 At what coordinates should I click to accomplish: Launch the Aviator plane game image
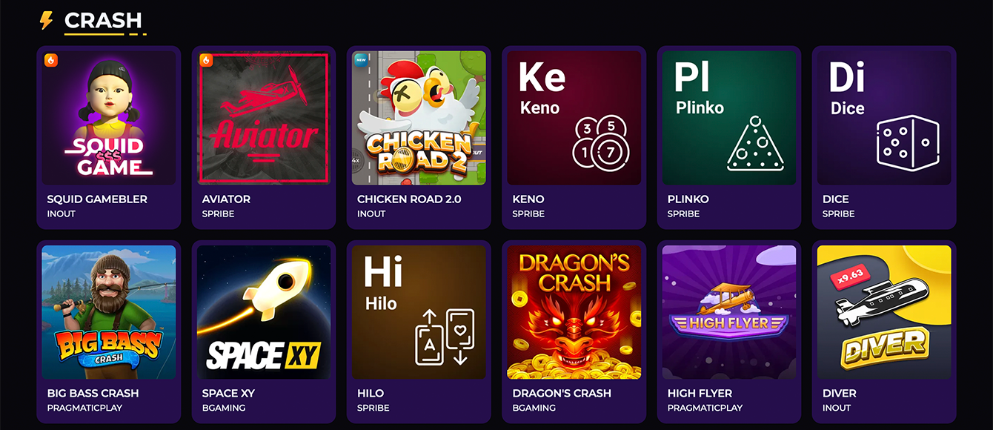pos(264,118)
